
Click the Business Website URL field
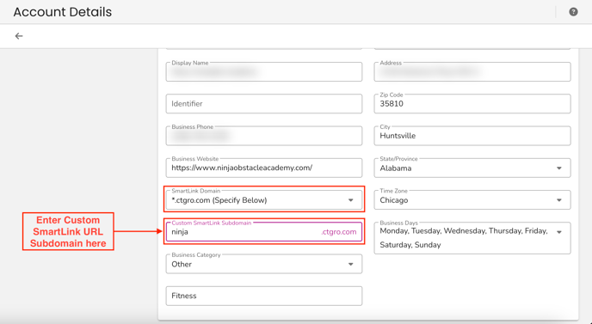click(264, 168)
